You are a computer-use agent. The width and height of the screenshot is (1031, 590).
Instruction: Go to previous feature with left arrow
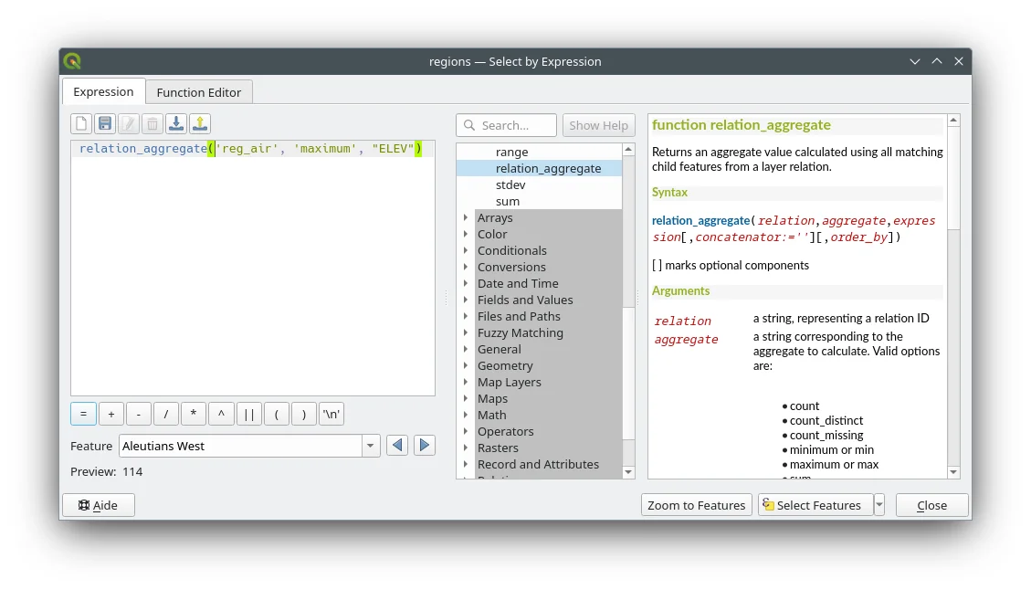[x=396, y=446]
